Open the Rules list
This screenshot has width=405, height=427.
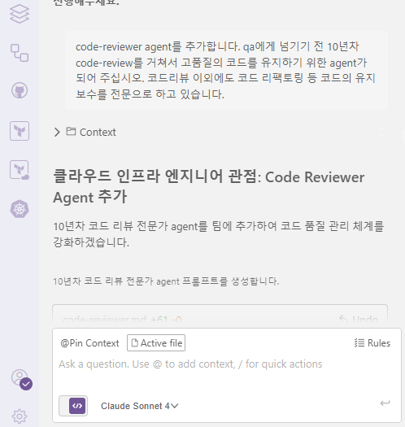coord(372,343)
